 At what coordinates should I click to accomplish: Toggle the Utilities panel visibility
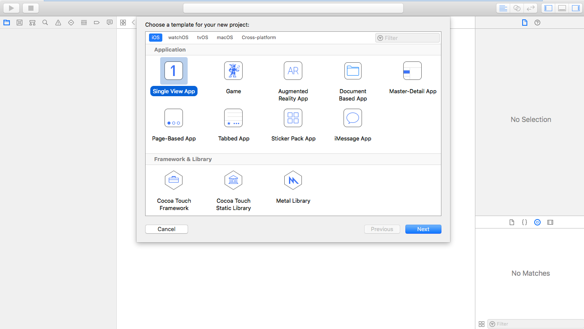(575, 8)
